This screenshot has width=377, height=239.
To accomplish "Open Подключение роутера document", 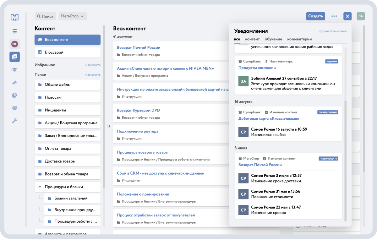I will click(138, 131).
